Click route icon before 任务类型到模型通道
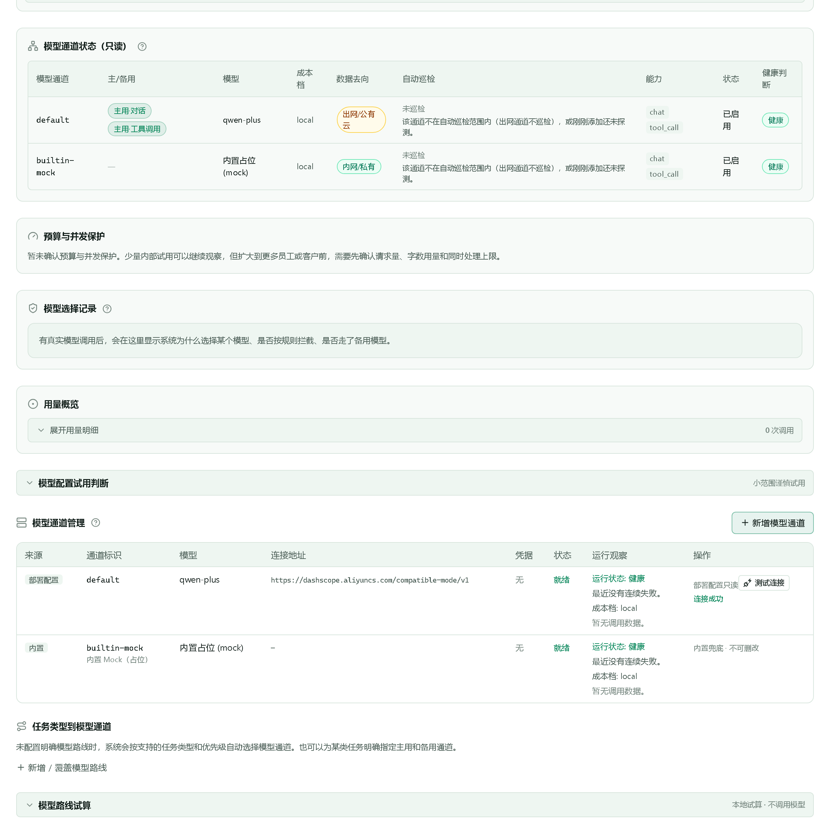The width and height of the screenshot is (830, 828). coord(22,726)
